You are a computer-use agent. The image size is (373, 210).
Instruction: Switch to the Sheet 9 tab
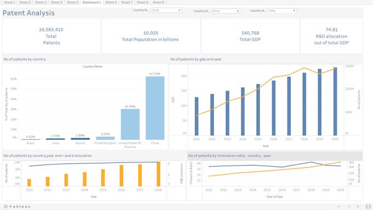(159, 2)
